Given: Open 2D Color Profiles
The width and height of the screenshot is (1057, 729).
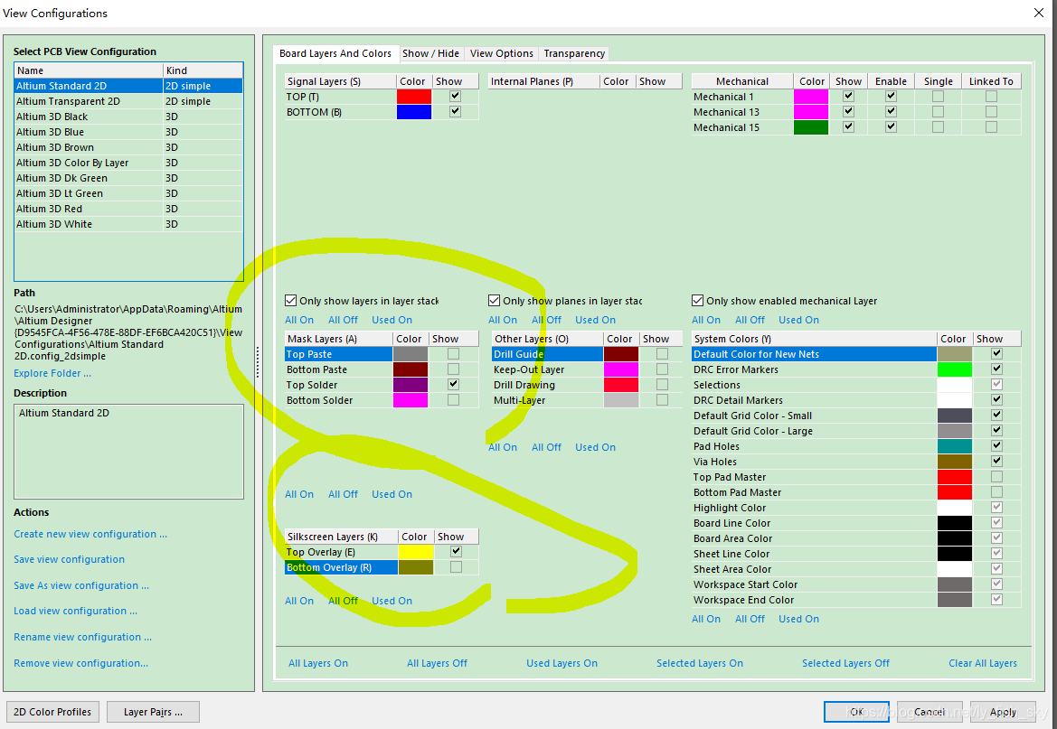Looking at the screenshot, I should point(52,712).
